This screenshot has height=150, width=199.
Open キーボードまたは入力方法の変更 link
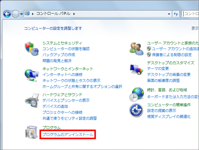173,97
